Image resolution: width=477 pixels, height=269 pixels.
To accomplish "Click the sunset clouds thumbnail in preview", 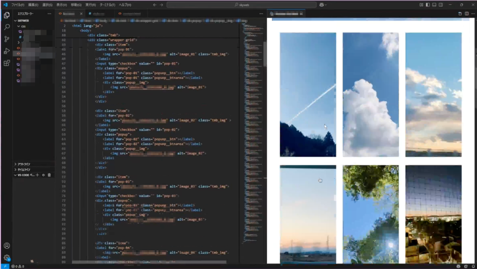I will (433, 95).
